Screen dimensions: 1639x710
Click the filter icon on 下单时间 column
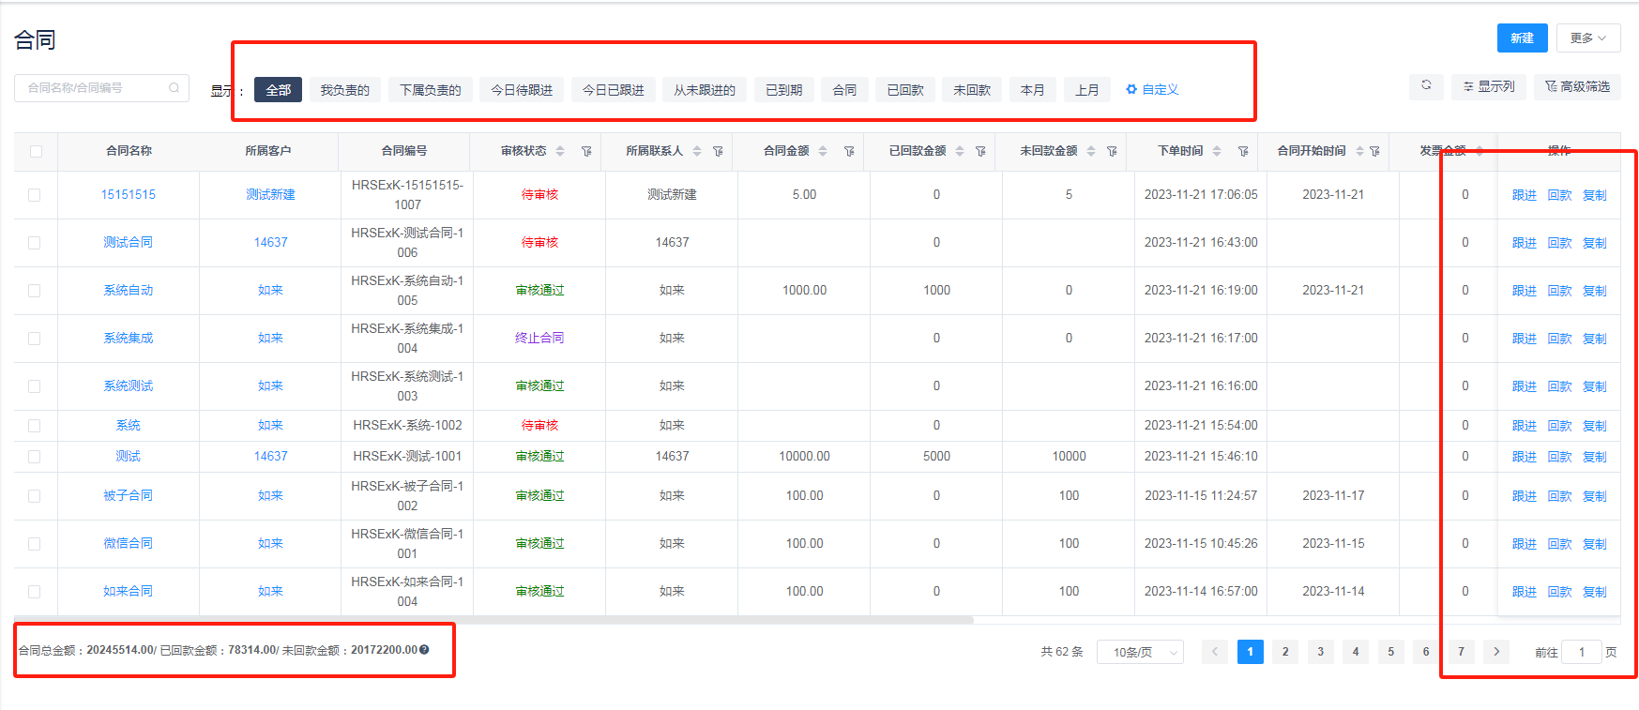(1243, 151)
